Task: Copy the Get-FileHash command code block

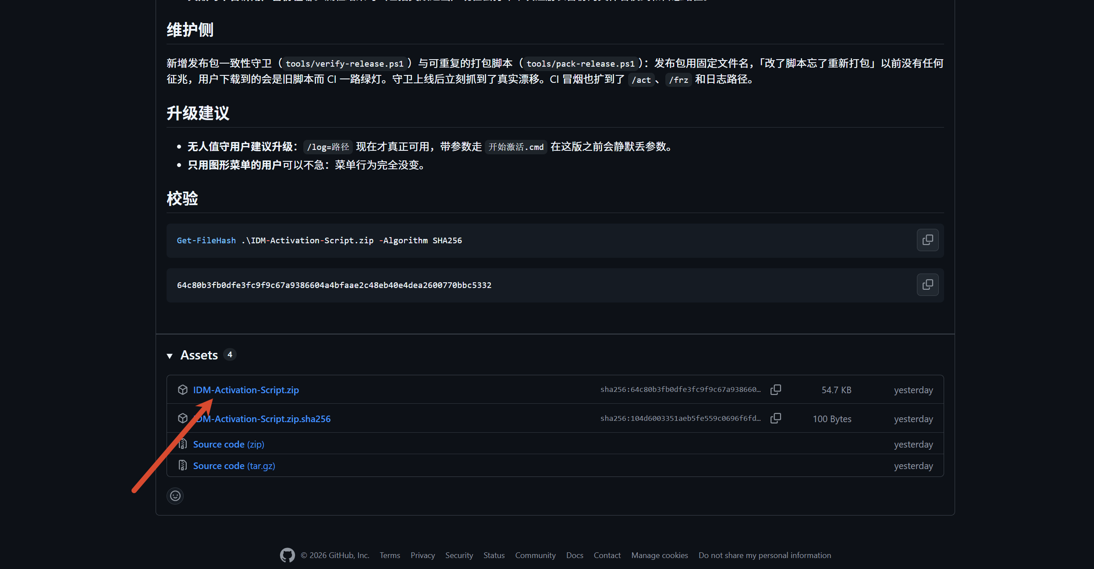Action: [927, 240]
